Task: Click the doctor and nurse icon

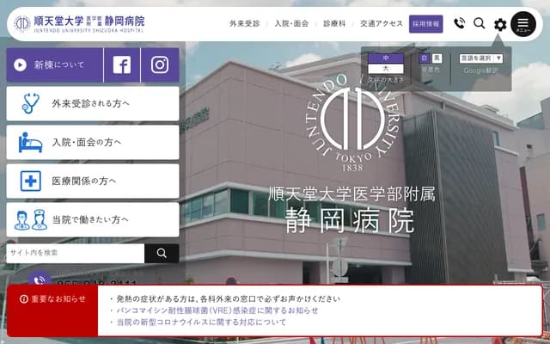Action: pos(31,220)
